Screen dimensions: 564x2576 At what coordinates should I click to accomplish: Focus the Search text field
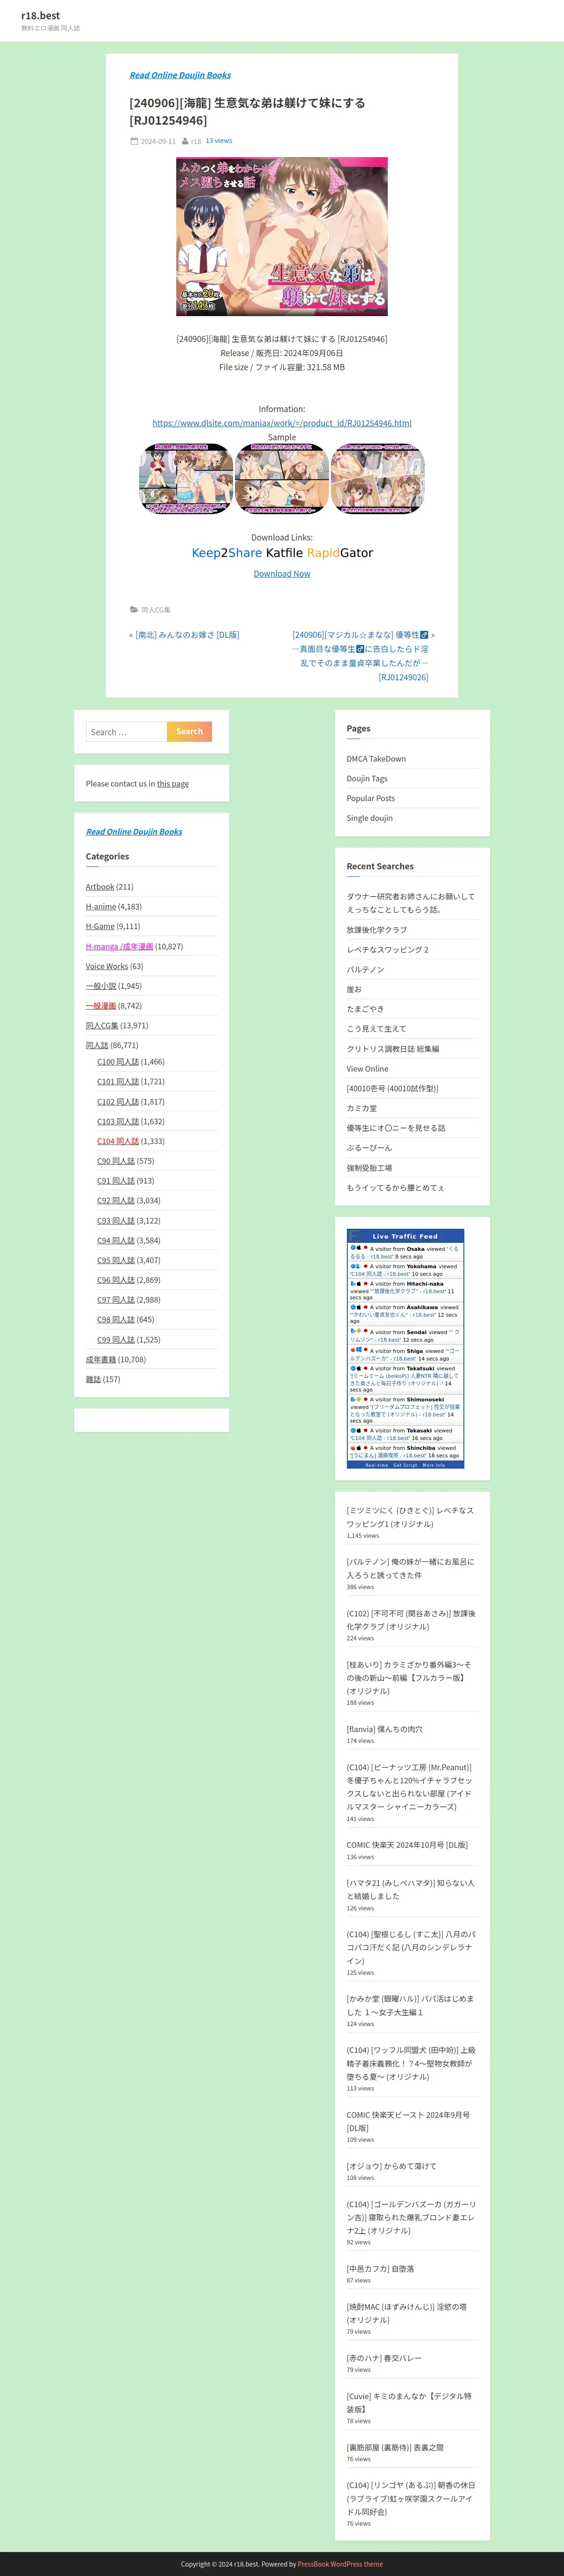click(126, 731)
